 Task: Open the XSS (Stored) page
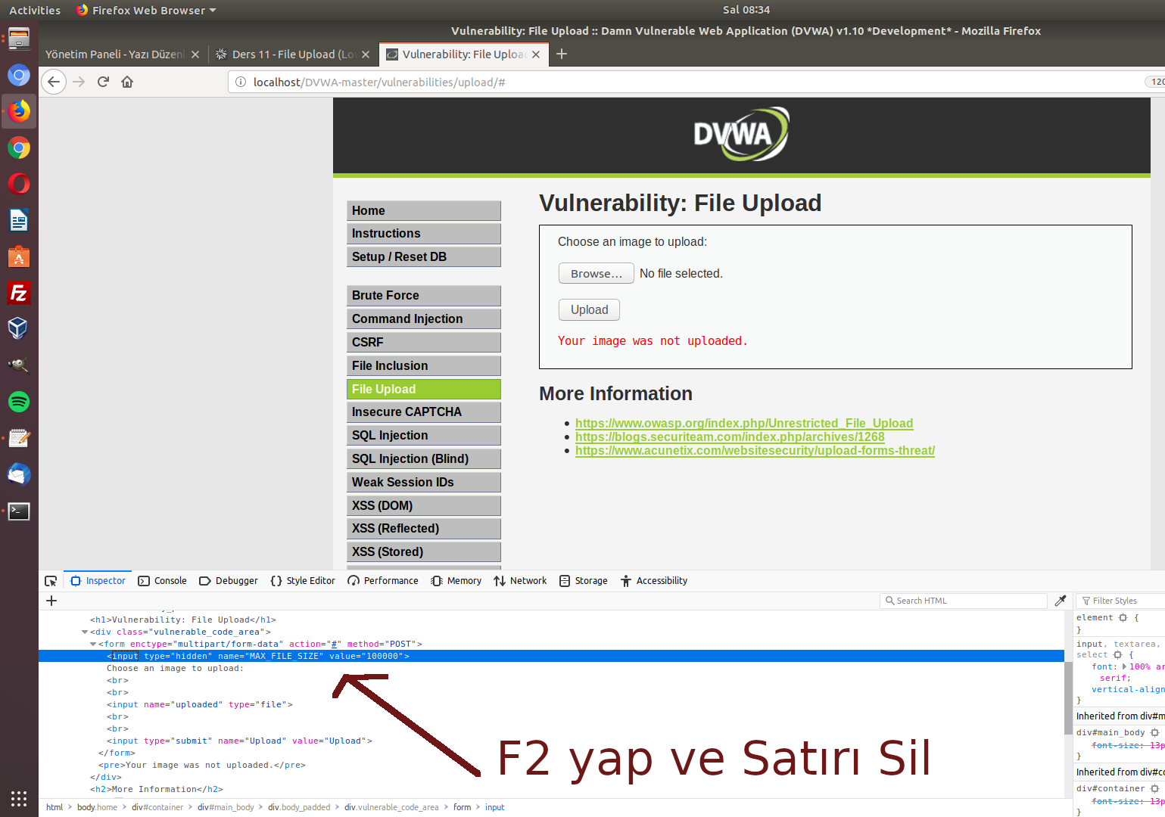(424, 551)
